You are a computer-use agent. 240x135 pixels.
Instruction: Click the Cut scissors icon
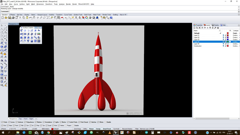click(x=20, y=18)
